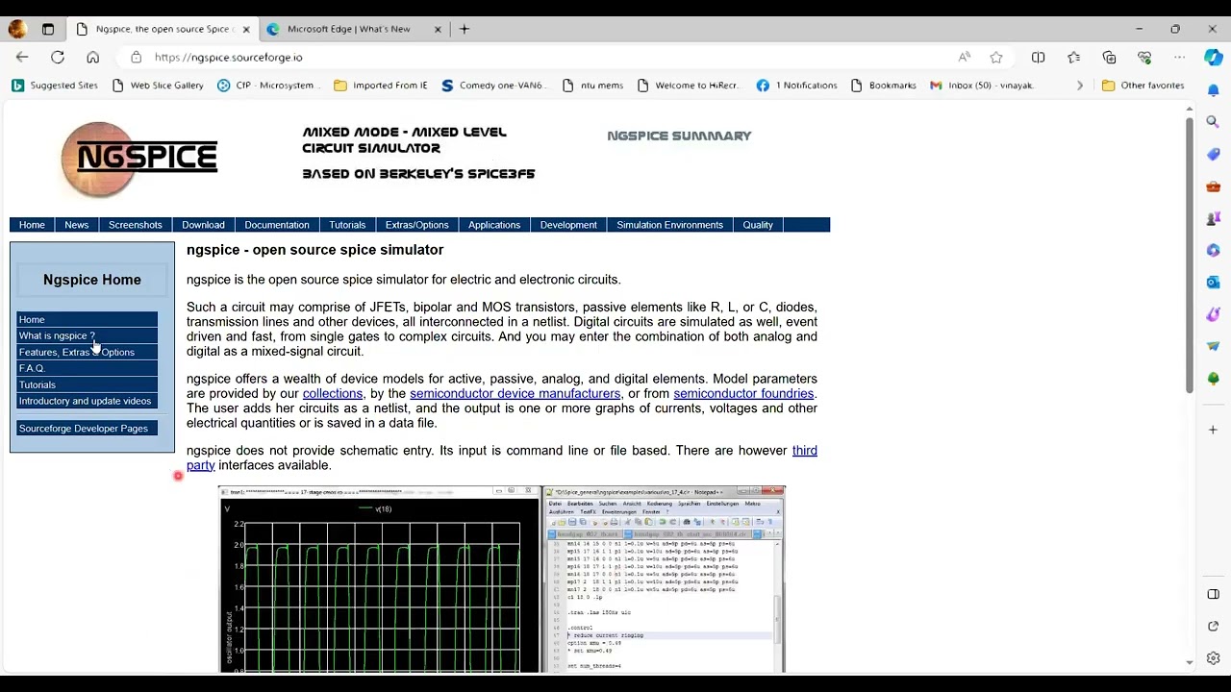Open the Web Slice Gallery bookmark

(x=157, y=86)
